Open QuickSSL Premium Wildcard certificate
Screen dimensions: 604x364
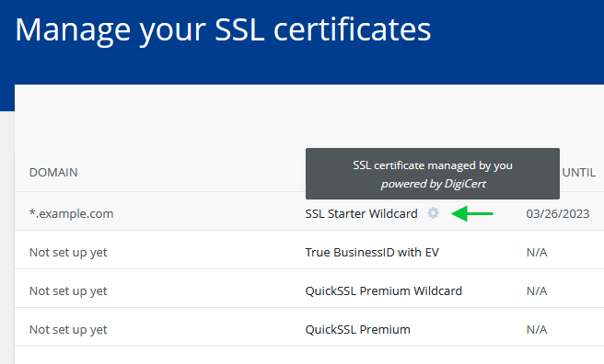tap(383, 291)
